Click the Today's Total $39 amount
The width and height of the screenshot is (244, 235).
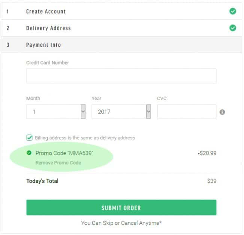[x=212, y=181]
